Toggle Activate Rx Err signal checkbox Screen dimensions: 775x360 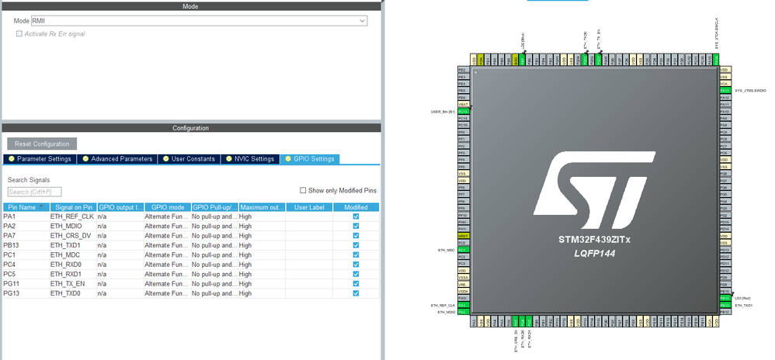pos(19,34)
